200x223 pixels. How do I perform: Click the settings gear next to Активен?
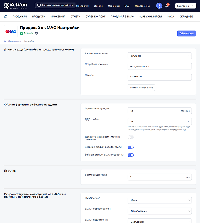pyautogui.click(x=37, y=33)
